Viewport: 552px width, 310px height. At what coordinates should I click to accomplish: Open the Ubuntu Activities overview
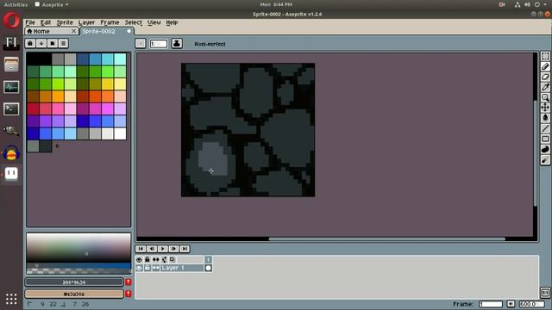coord(16,4)
